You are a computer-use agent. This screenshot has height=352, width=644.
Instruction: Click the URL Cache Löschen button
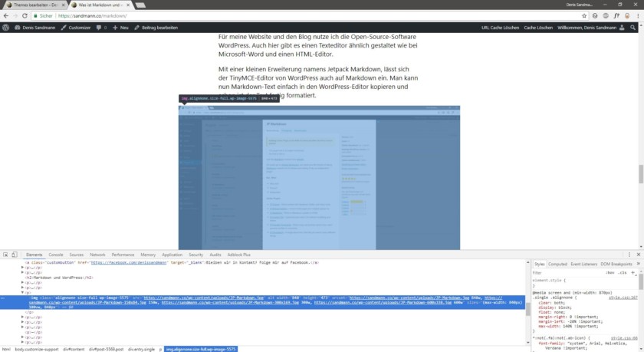click(499, 28)
